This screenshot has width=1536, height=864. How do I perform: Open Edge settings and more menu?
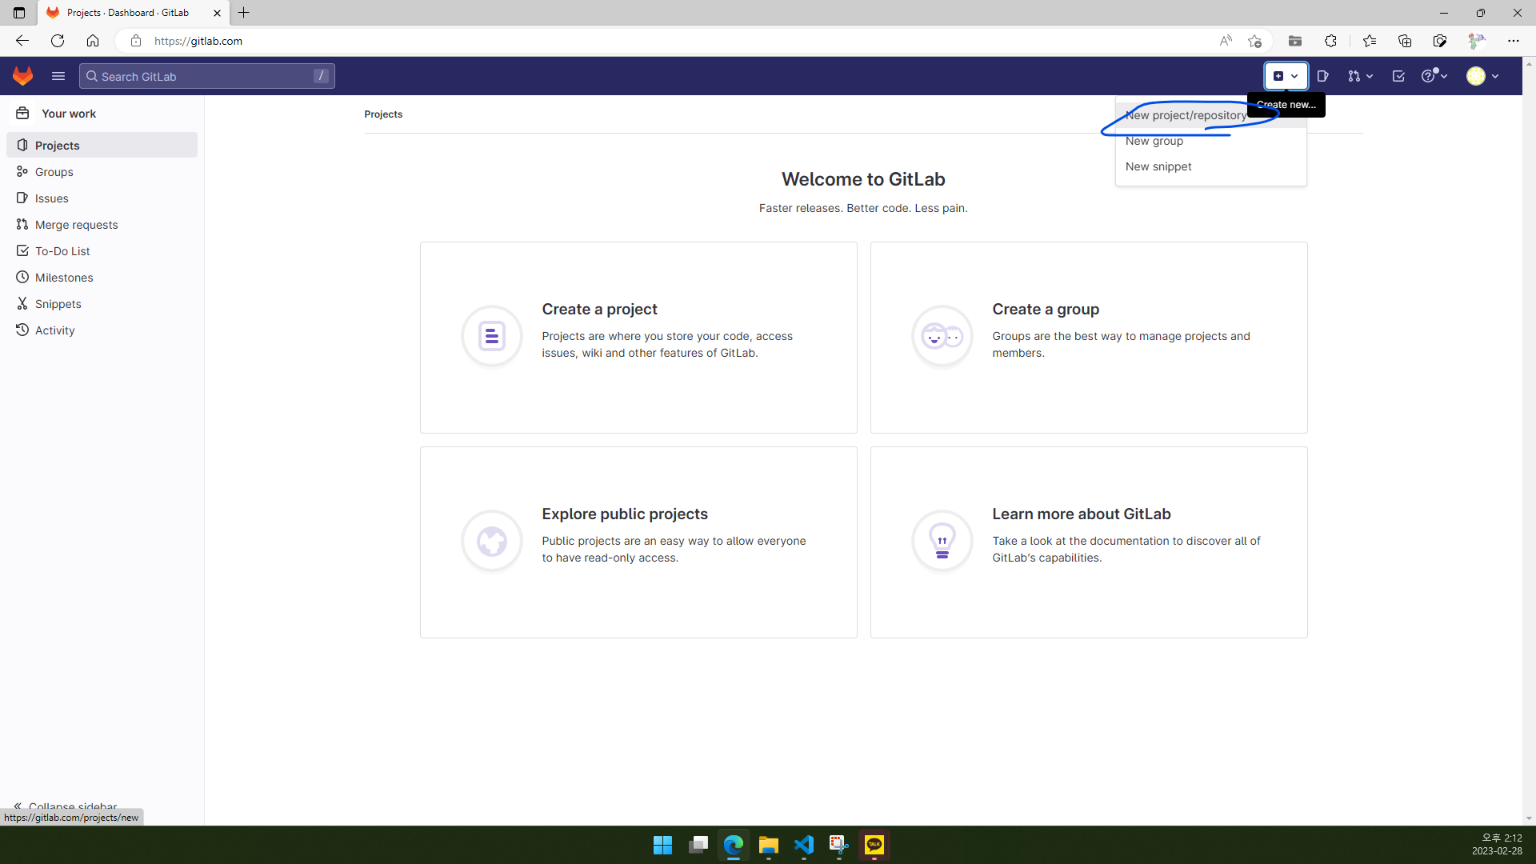pos(1513,41)
